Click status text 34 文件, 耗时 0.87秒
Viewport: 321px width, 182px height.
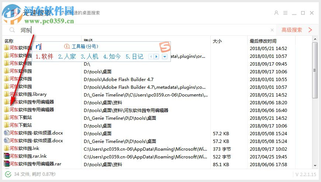[35, 174]
